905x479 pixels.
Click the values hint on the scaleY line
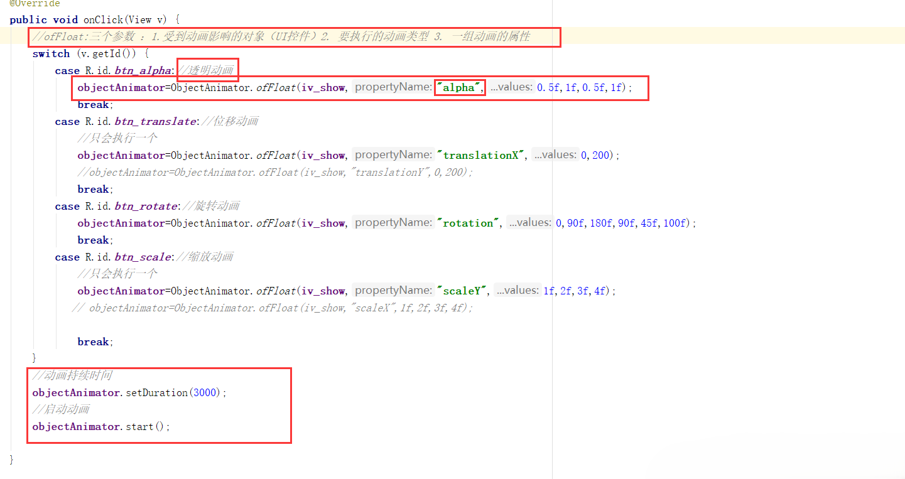(518, 291)
